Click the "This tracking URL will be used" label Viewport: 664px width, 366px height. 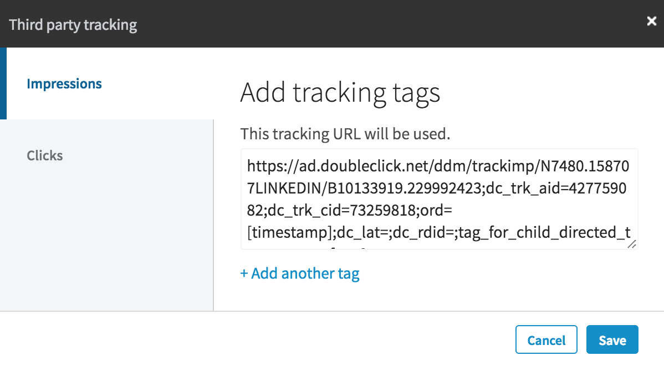344,134
